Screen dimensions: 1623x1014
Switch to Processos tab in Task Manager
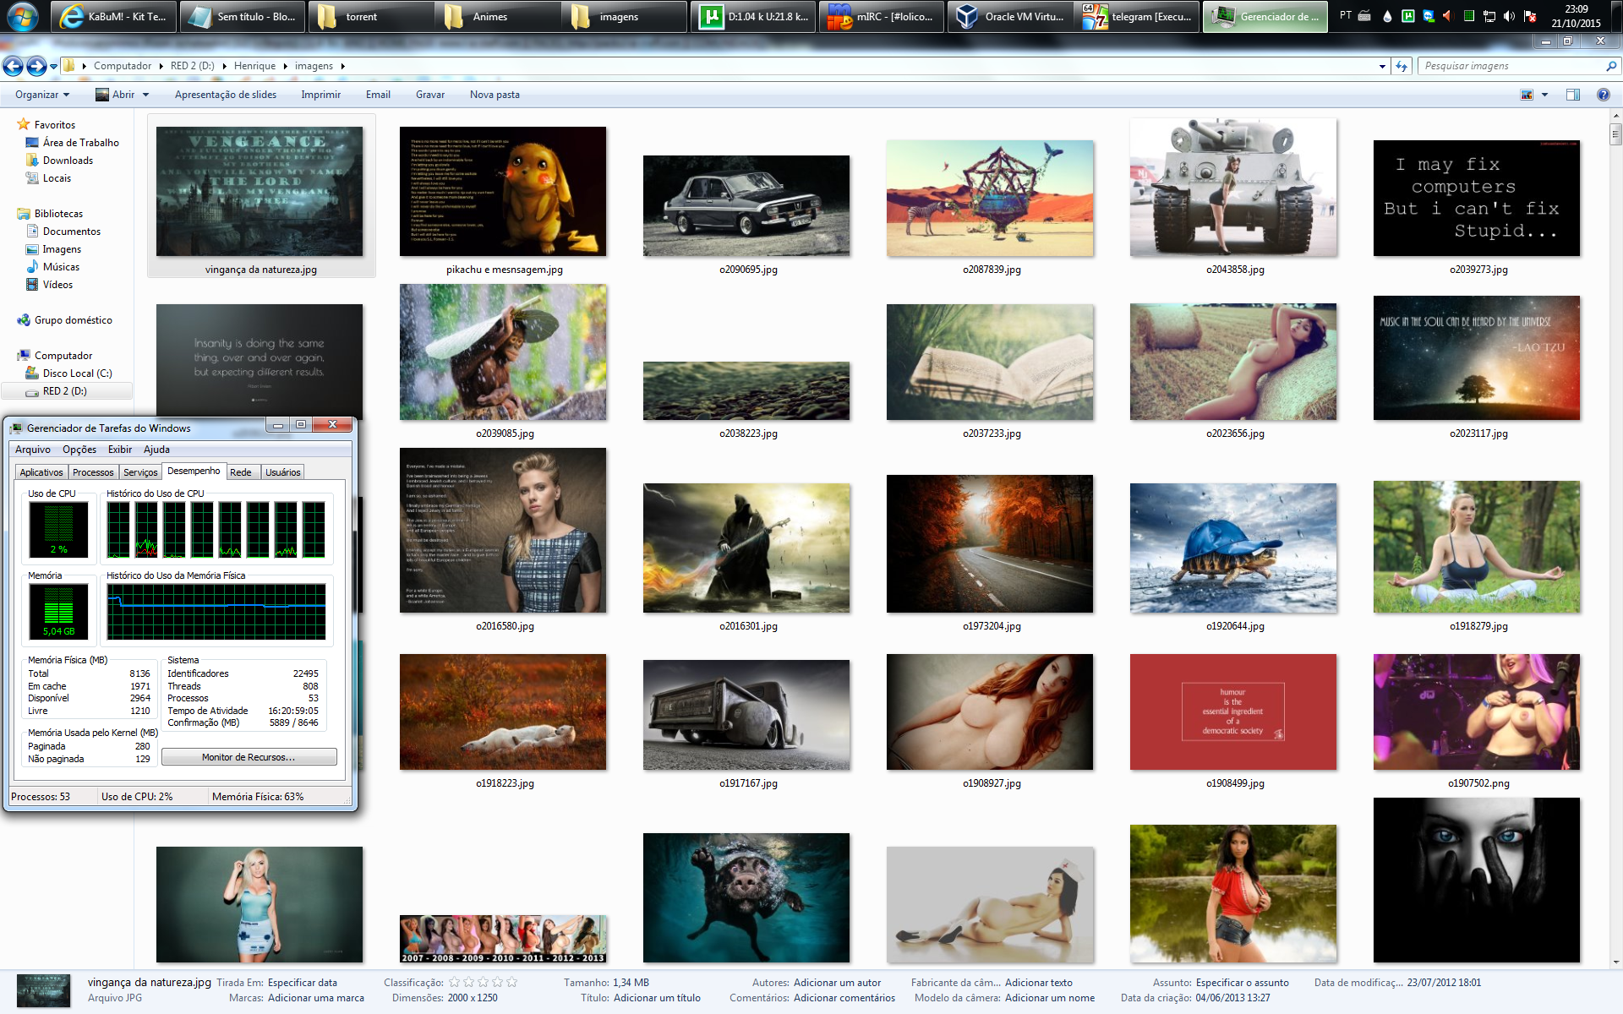click(x=93, y=472)
